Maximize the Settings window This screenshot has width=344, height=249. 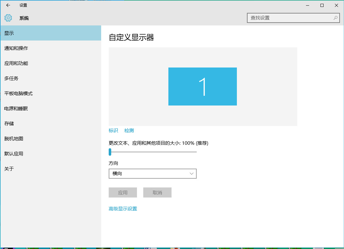pyautogui.click(x=322, y=5)
